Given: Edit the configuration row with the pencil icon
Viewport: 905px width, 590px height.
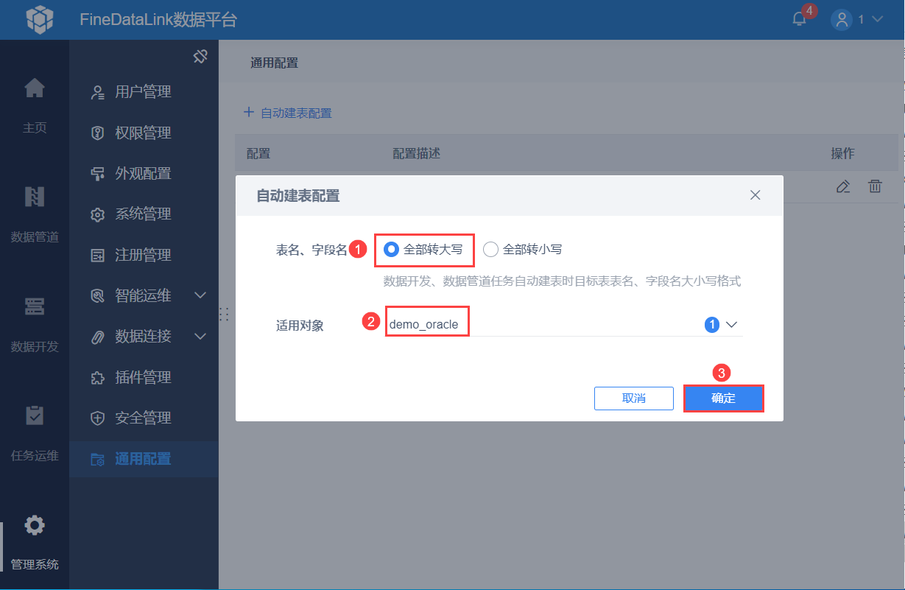Looking at the screenshot, I should (x=843, y=186).
